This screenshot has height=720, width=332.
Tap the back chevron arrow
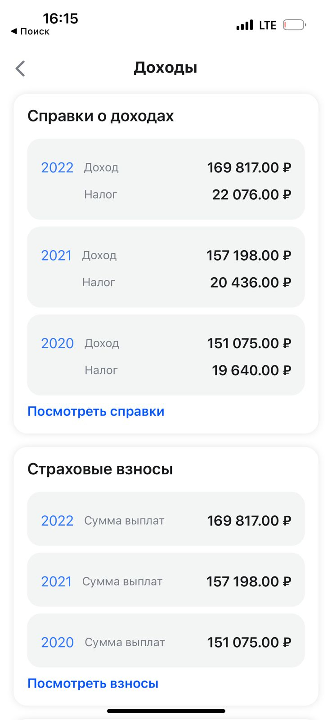pos(20,68)
